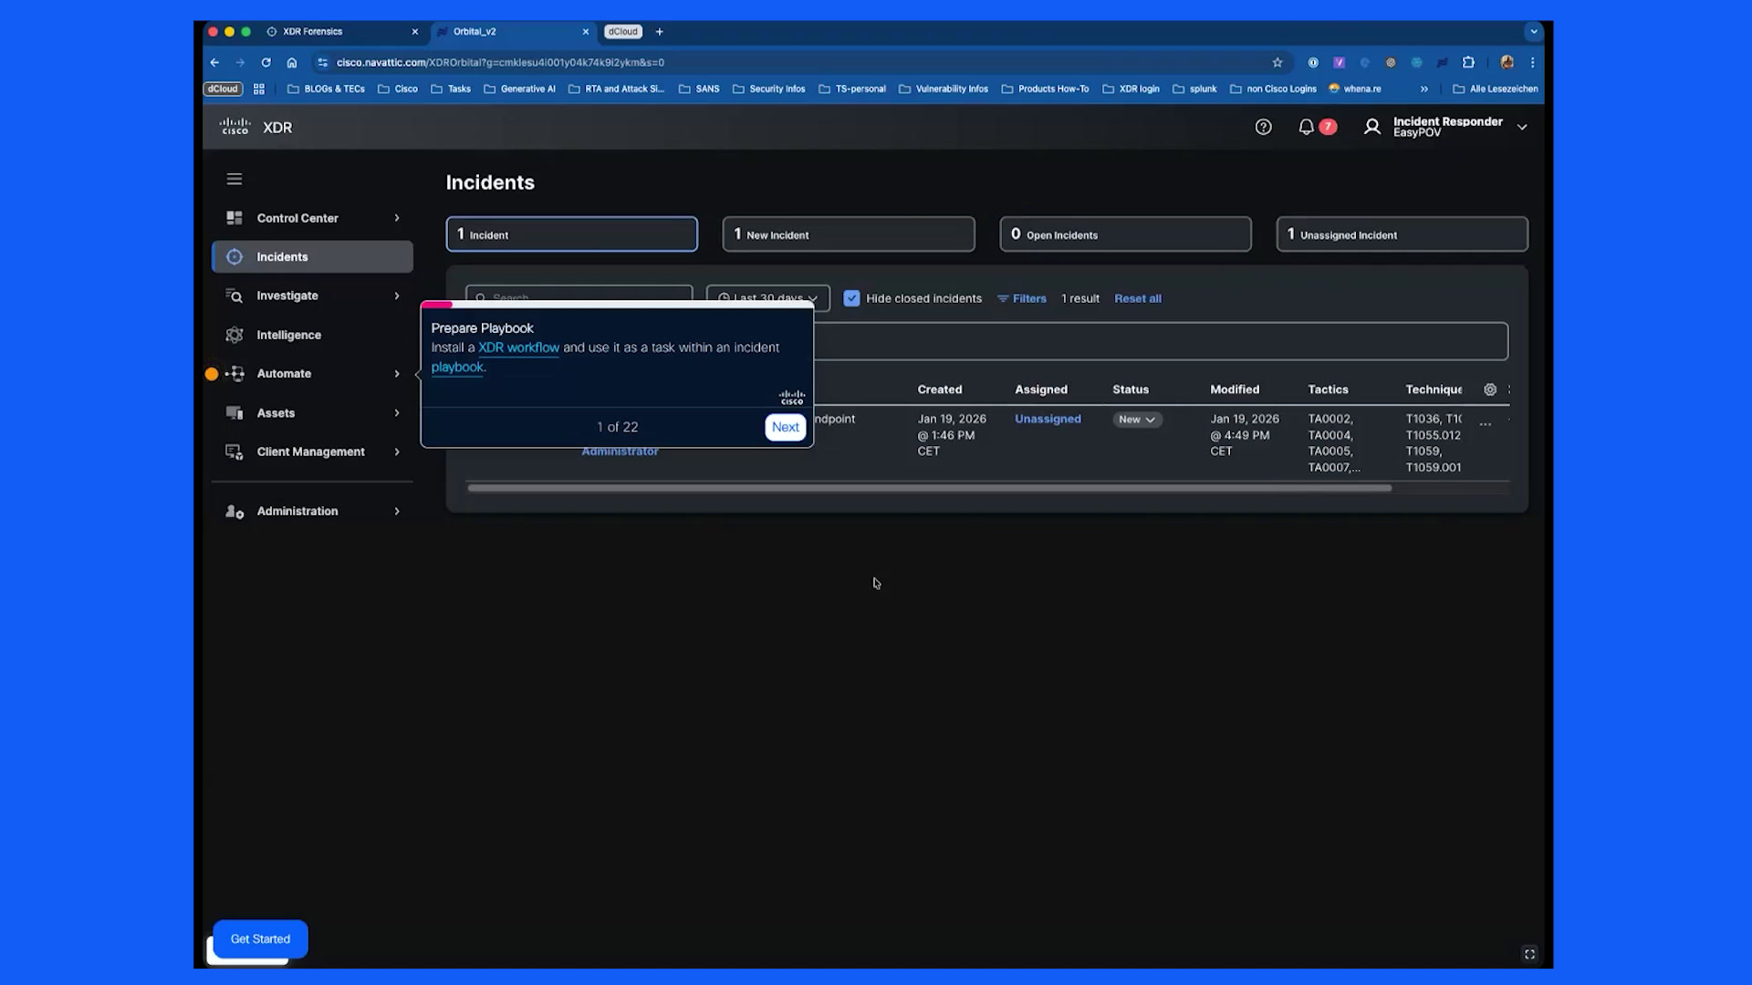Viewport: 1752px width, 985px height.
Task: Open table column settings gear icon
Action: tap(1490, 389)
